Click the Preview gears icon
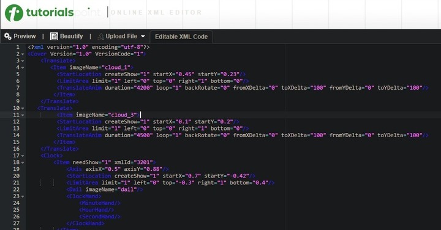 7,36
